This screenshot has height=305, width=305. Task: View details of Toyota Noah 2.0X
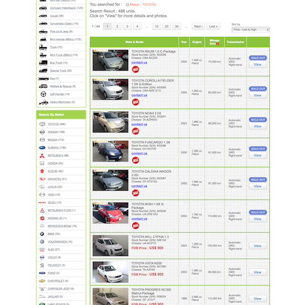258,126
